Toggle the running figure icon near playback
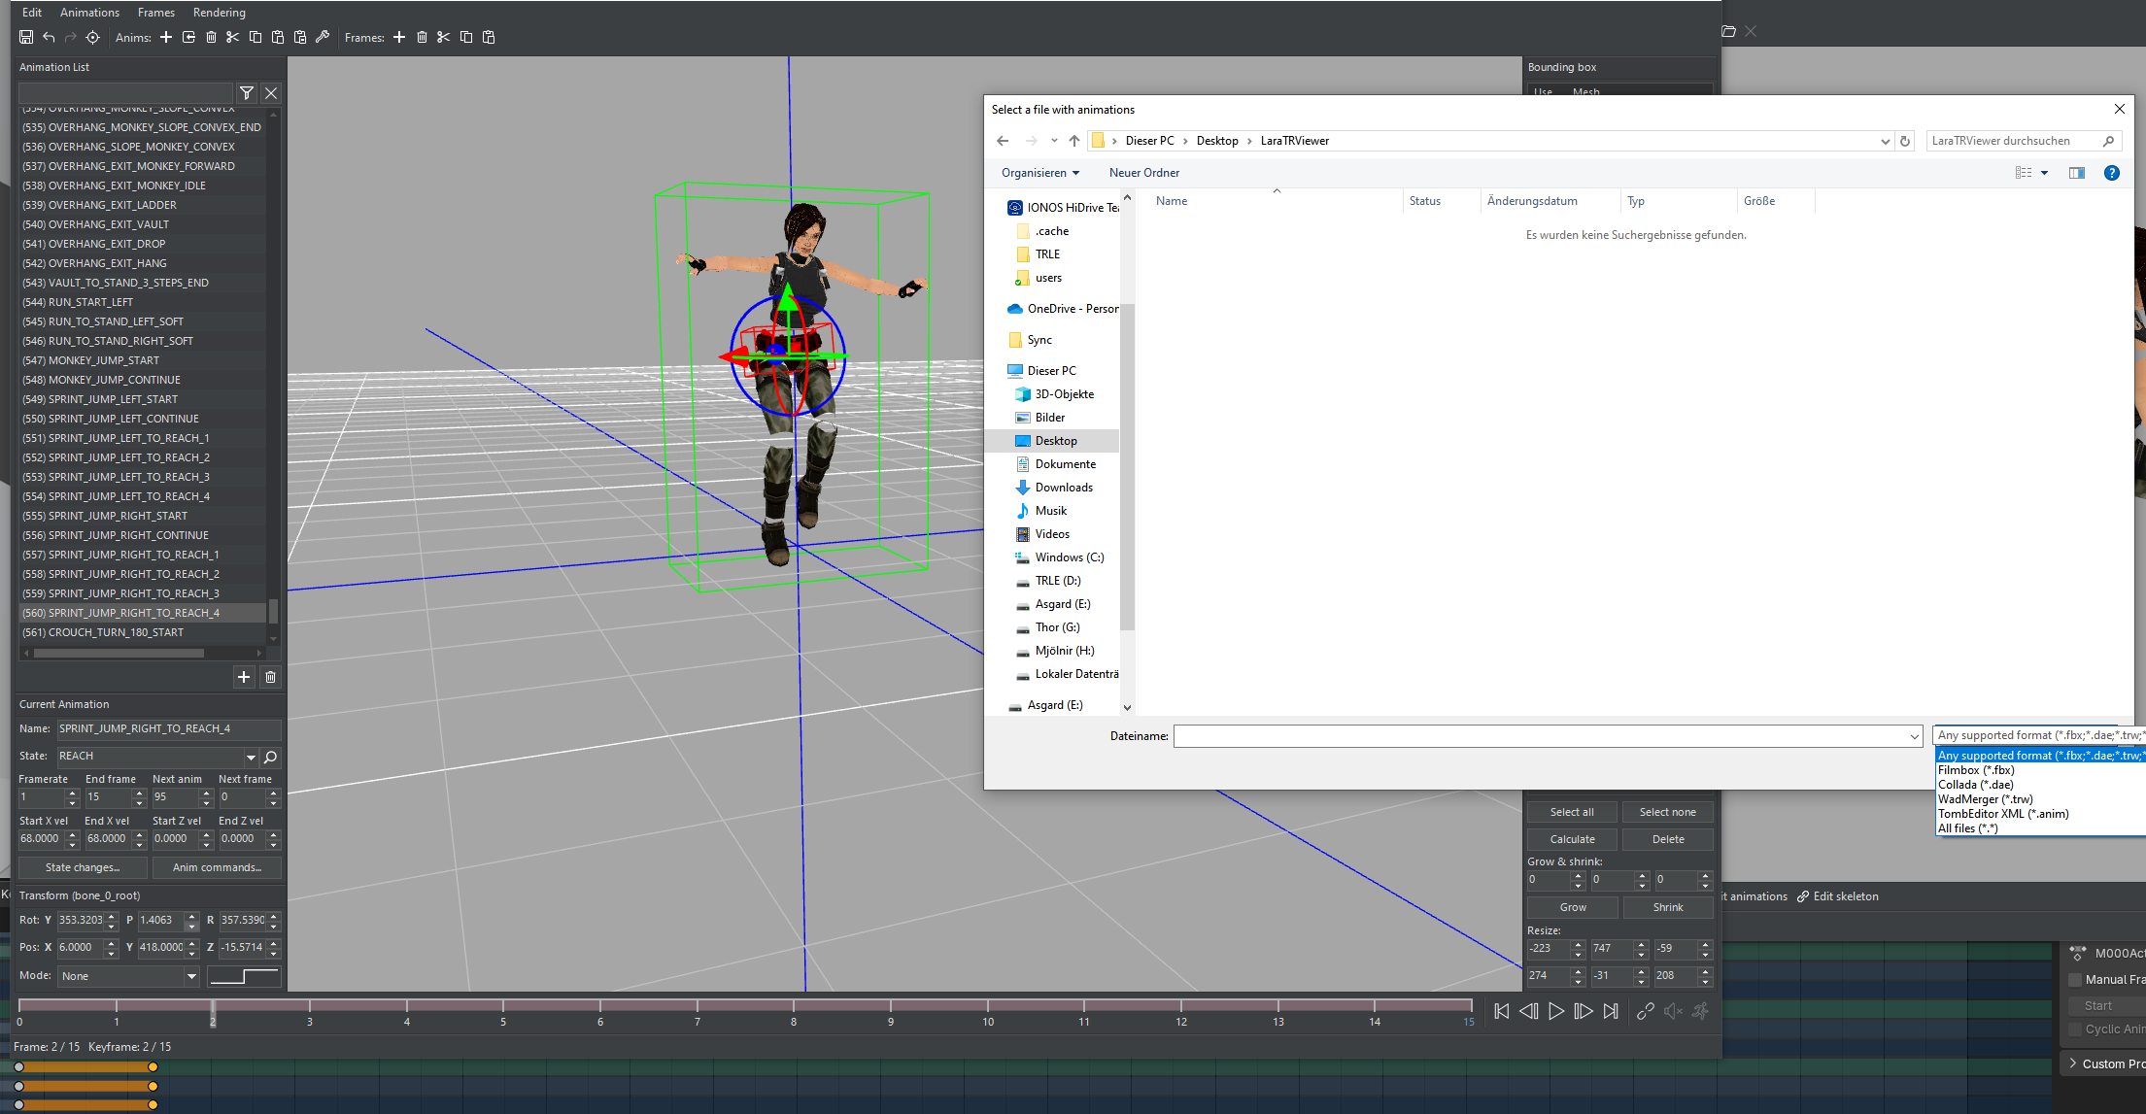2146x1114 pixels. pos(1700,1011)
